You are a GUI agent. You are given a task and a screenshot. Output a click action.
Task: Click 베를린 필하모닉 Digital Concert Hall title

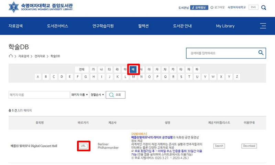pyautogui.click(x=34, y=146)
